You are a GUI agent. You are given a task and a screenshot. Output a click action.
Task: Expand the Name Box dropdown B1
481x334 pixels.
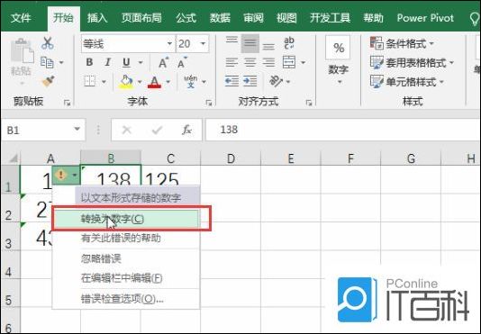77,129
